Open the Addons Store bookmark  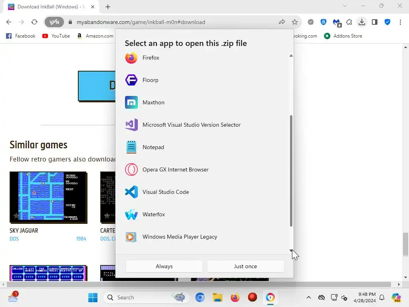[x=343, y=36]
